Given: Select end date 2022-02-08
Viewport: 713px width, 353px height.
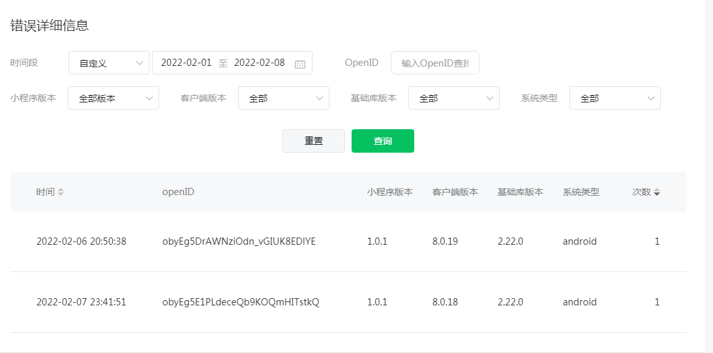Looking at the screenshot, I should pos(260,63).
